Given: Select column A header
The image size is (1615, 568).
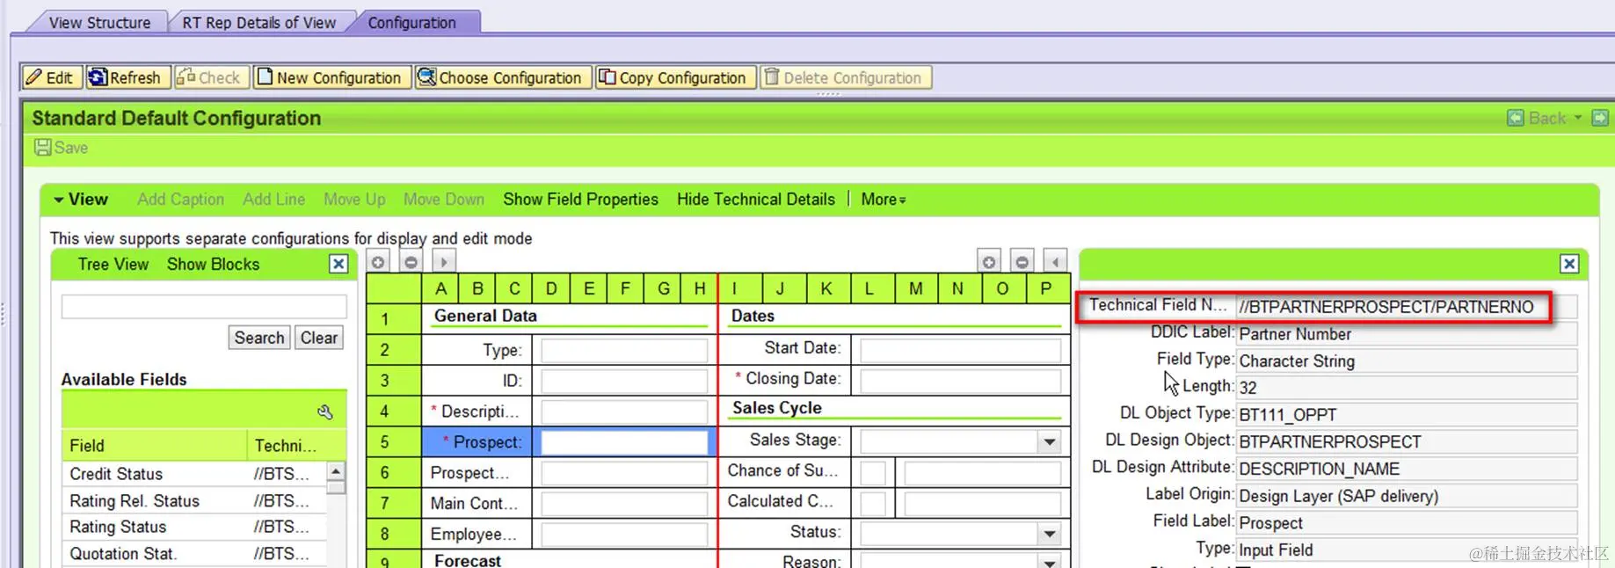Looking at the screenshot, I should 440,288.
